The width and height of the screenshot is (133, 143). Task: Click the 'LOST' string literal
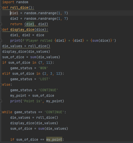[44, 79]
